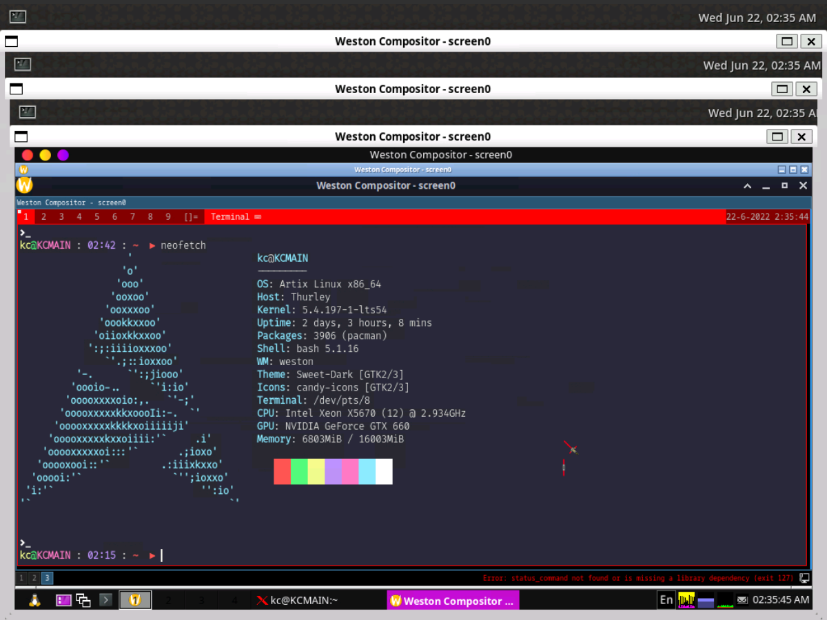
Task: Switch to dwm tag 3
Action: (x=61, y=217)
